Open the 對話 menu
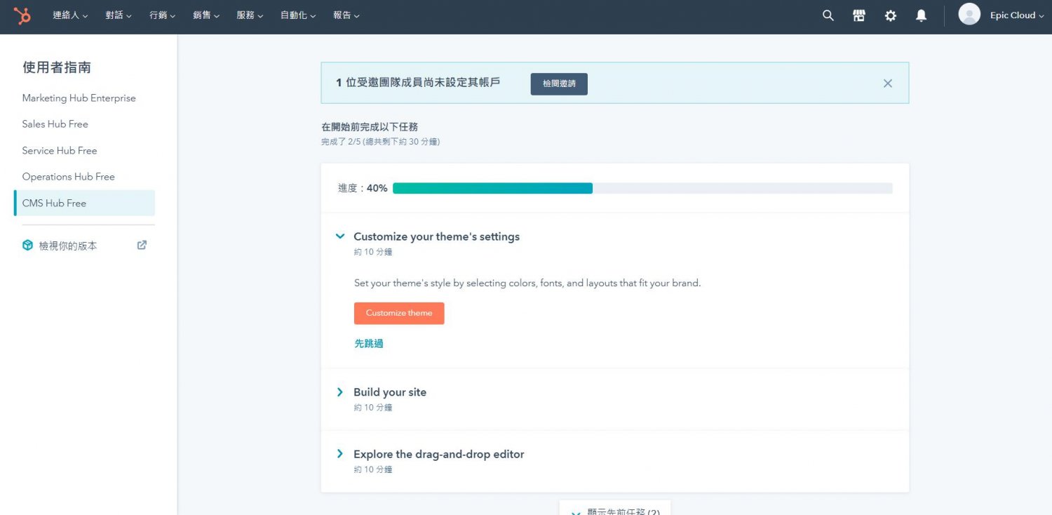This screenshot has width=1052, height=515. (119, 15)
